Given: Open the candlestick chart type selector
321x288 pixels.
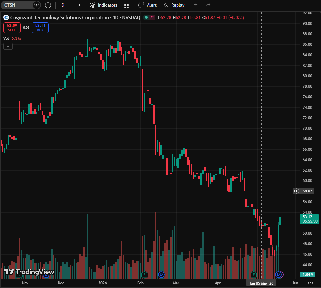Looking at the screenshot, I should tap(77, 5).
